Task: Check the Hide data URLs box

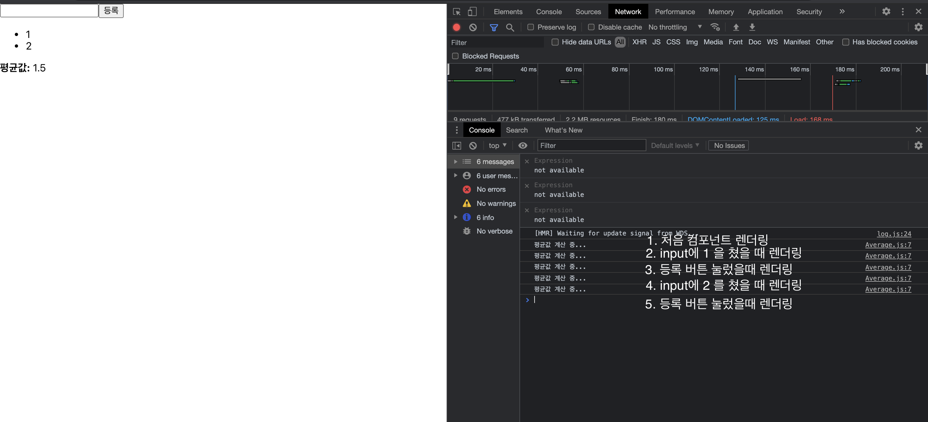Action: click(x=555, y=42)
